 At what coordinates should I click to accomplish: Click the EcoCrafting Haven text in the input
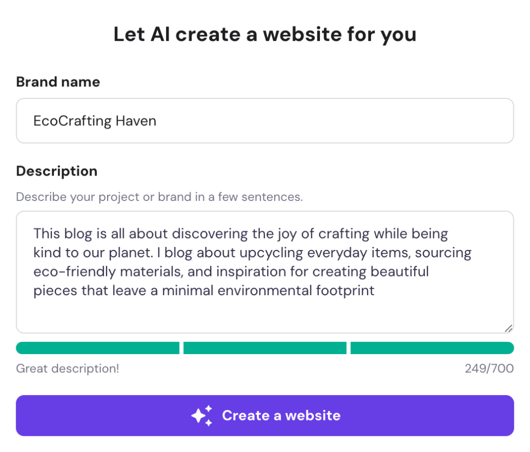pos(95,120)
